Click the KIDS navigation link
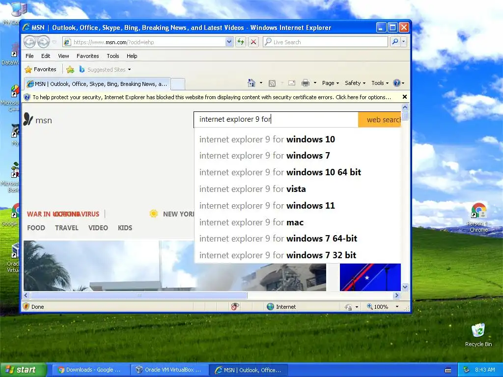The image size is (503, 377). [x=125, y=228]
